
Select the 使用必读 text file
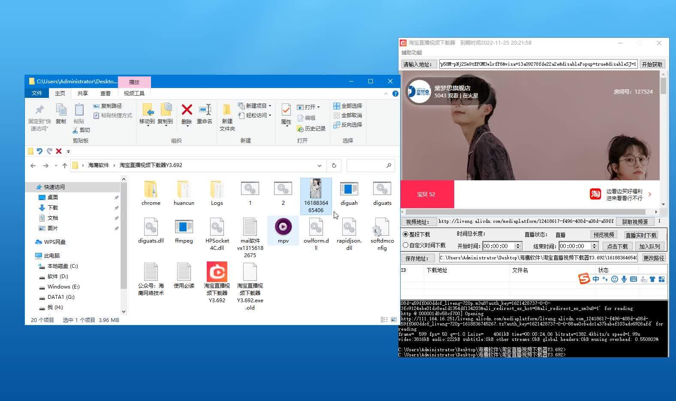(x=184, y=276)
